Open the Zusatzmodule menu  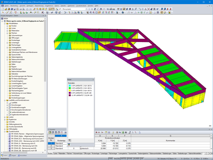(81, 6)
